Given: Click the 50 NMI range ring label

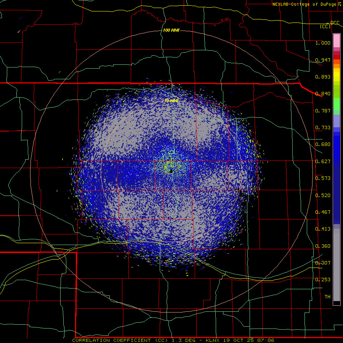Looking at the screenshot, I should tap(171, 101).
